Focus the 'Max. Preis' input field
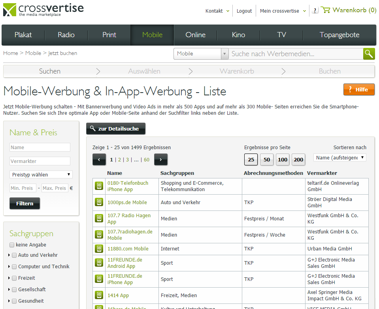 pos(55,188)
